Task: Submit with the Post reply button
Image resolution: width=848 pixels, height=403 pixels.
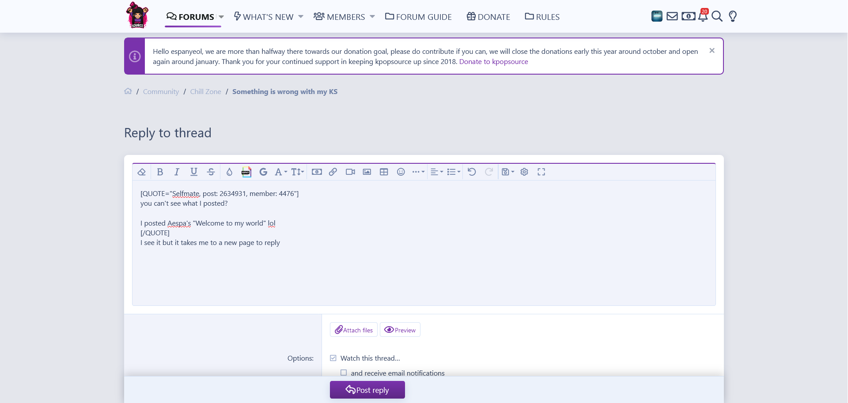Action: pos(367,390)
